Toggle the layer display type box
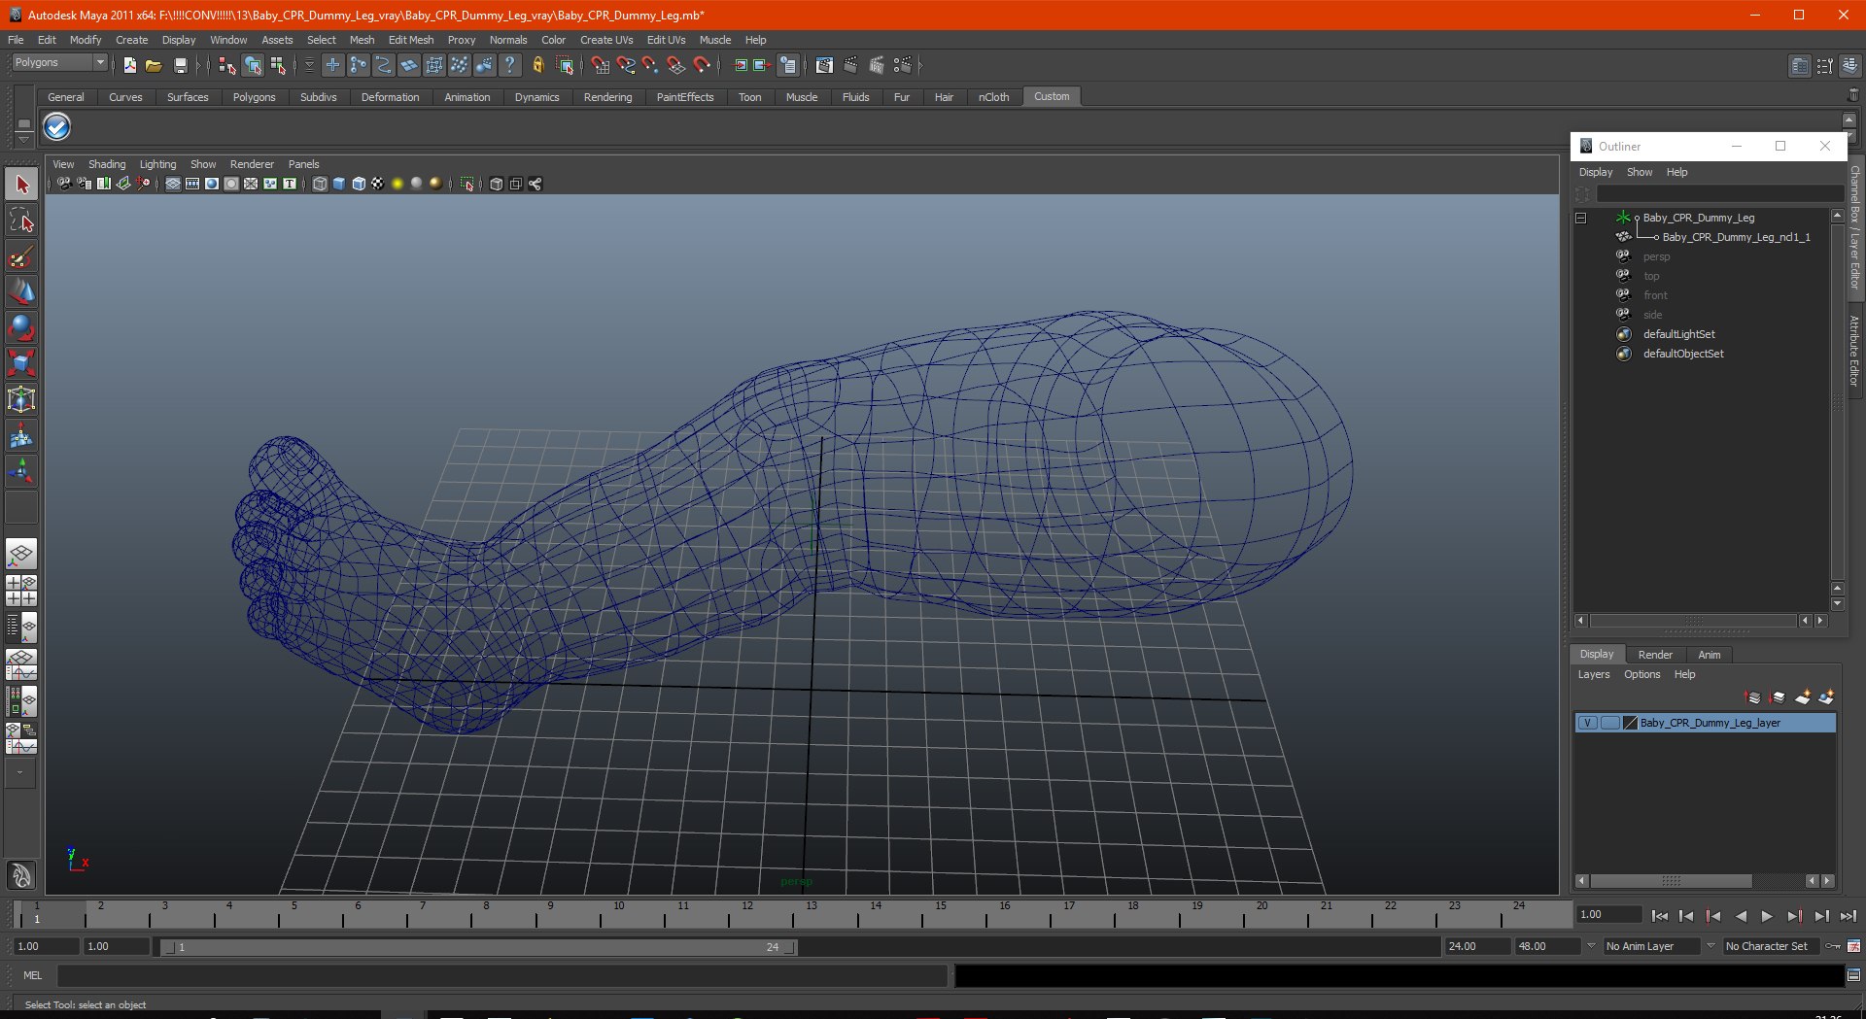The height and width of the screenshot is (1019, 1866). (1609, 723)
